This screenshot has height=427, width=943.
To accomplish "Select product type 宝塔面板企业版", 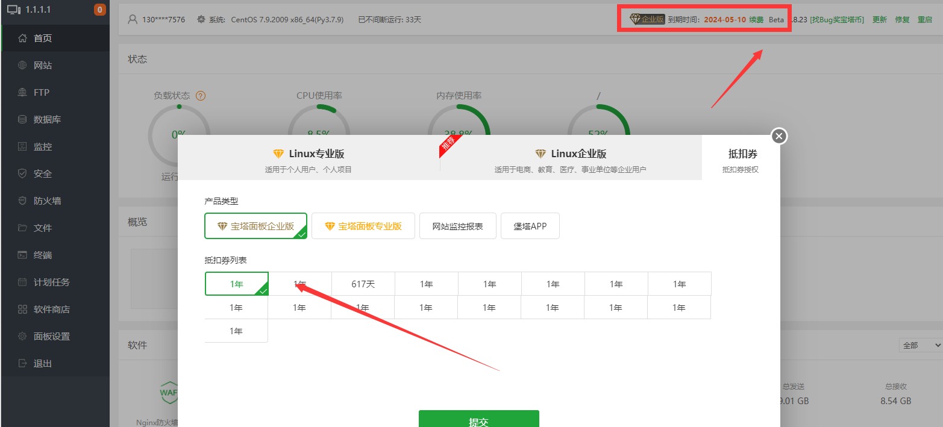I will click(x=256, y=226).
